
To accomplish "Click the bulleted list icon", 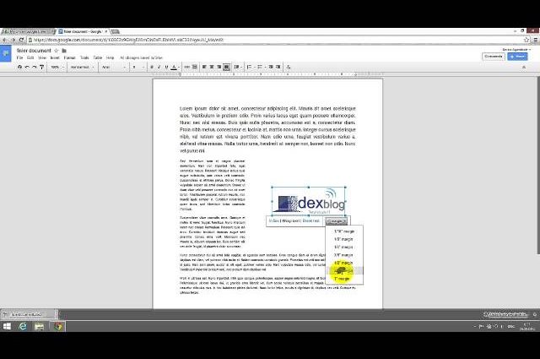I will click(261, 67).
